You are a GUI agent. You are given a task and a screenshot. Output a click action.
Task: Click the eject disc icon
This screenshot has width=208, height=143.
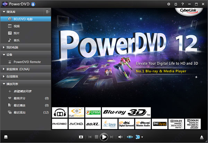(202, 137)
